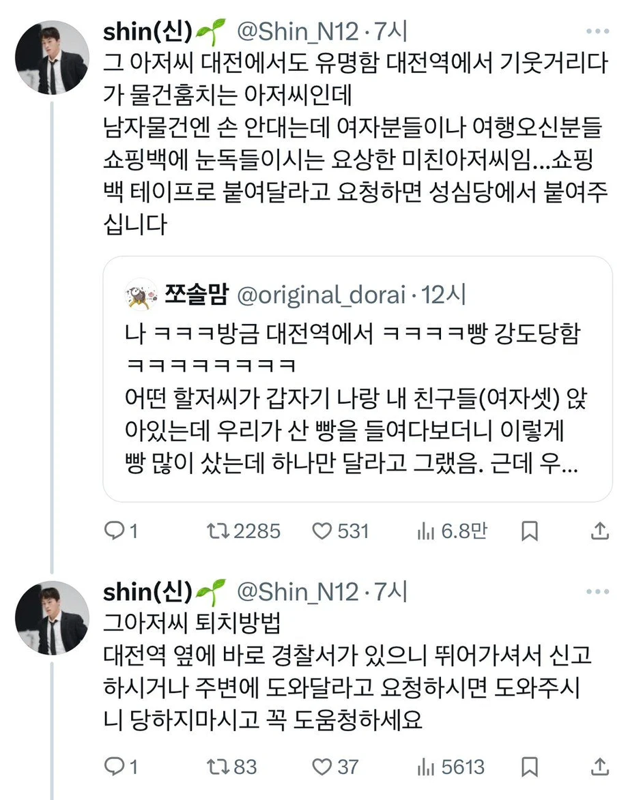The image size is (628, 800).
Task: Open shin profile picture on second tweet
Action: point(52,618)
